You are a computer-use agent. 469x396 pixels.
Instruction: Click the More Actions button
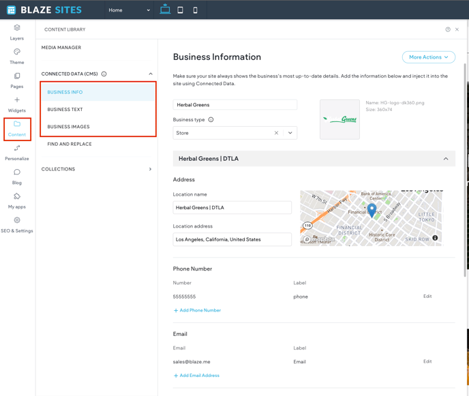(x=428, y=57)
